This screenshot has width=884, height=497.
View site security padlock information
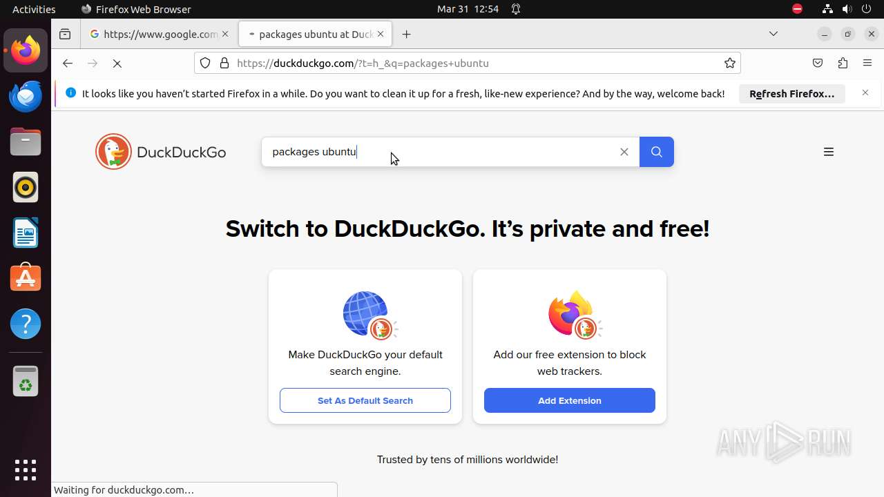pos(224,63)
